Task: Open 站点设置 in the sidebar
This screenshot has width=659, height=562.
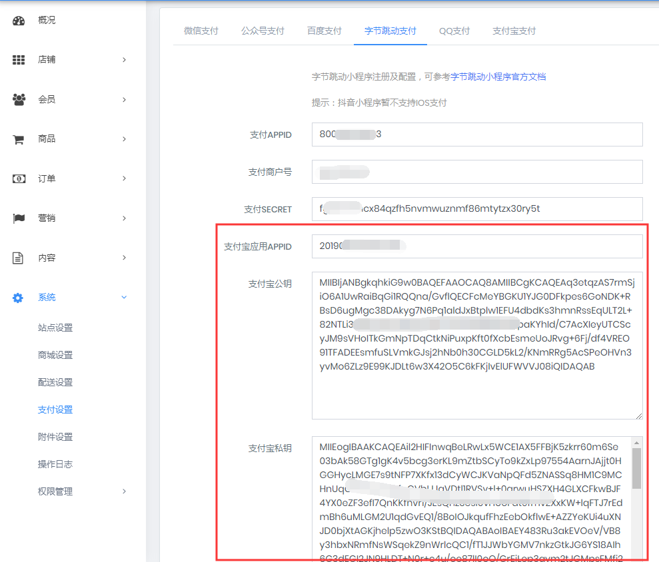Action: [55, 328]
